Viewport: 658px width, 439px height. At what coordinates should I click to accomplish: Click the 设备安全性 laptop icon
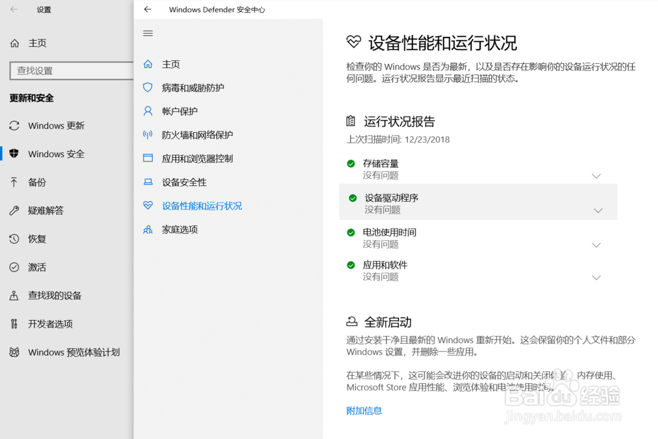[x=147, y=182]
